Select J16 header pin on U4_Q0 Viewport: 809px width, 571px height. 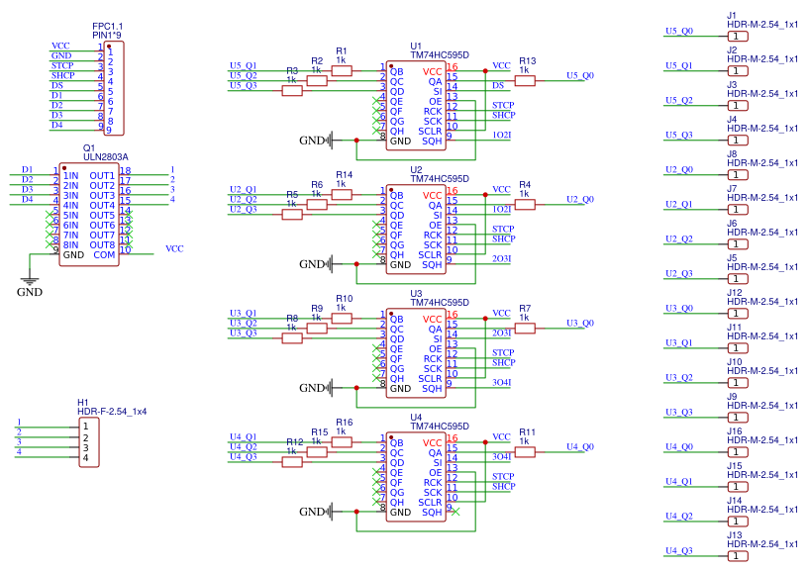[738, 452]
